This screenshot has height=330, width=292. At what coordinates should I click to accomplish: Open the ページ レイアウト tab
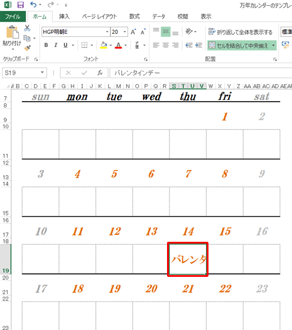pos(99,16)
